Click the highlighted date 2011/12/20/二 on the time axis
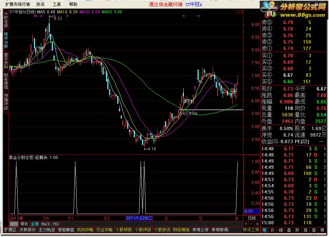The image size is (329, 237). coord(139,218)
